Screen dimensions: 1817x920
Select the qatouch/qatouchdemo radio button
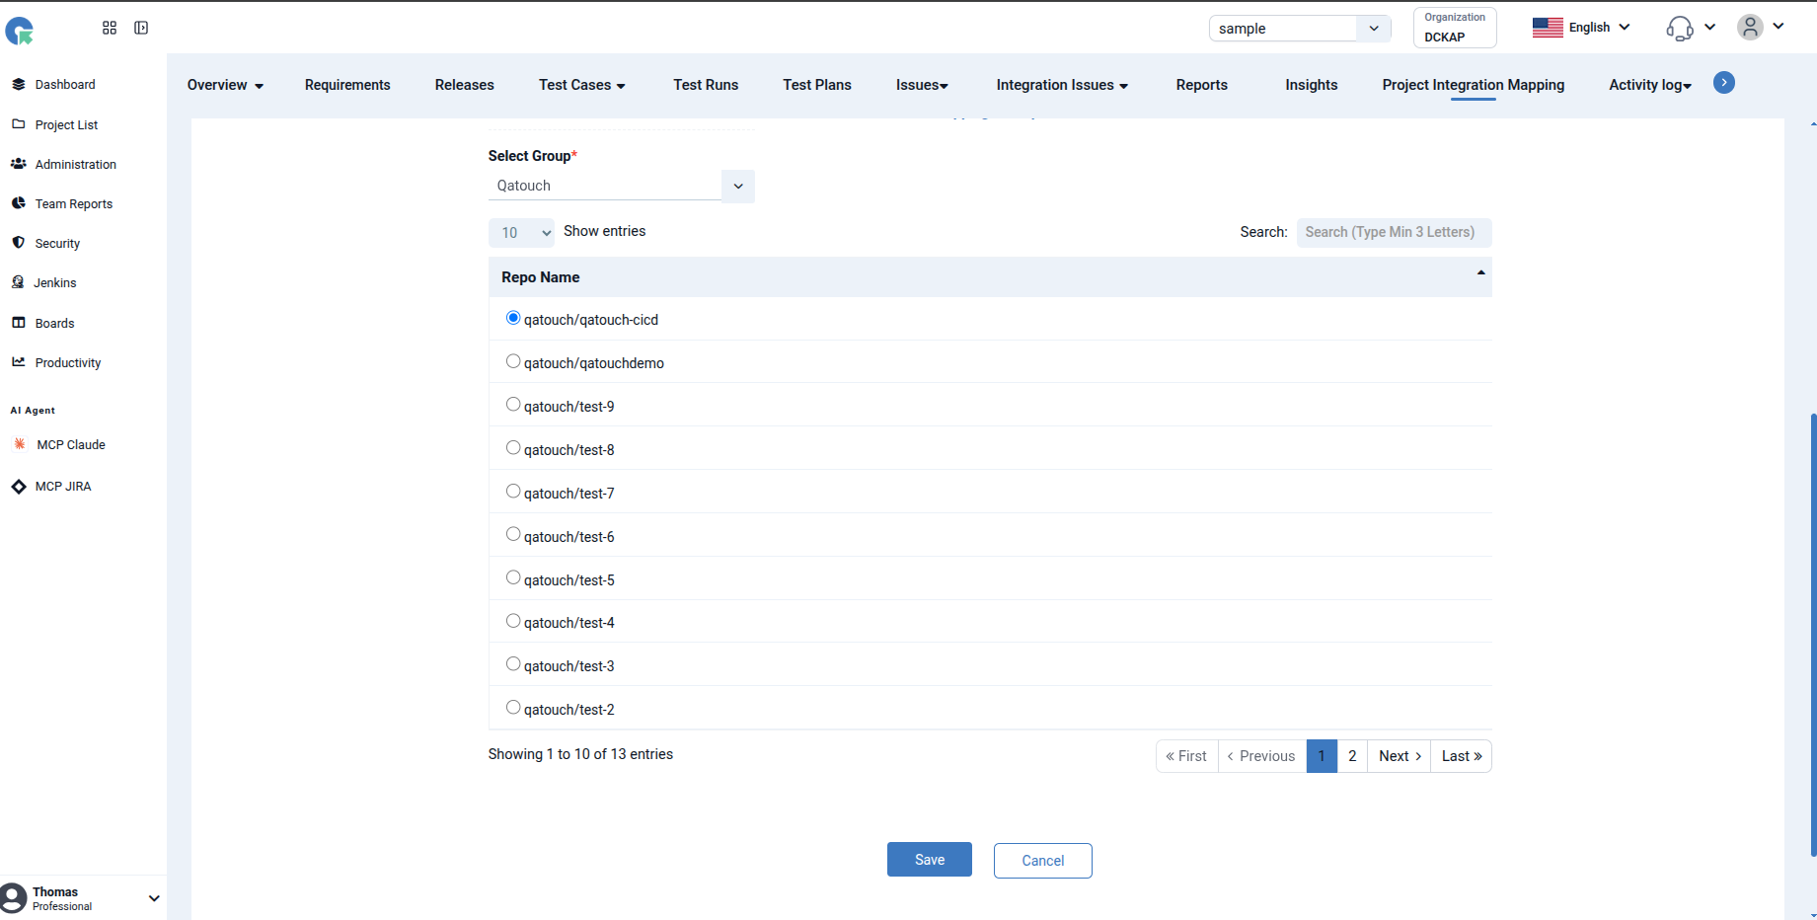[x=513, y=361]
